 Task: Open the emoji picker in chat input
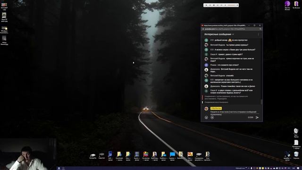(x=206, y=118)
